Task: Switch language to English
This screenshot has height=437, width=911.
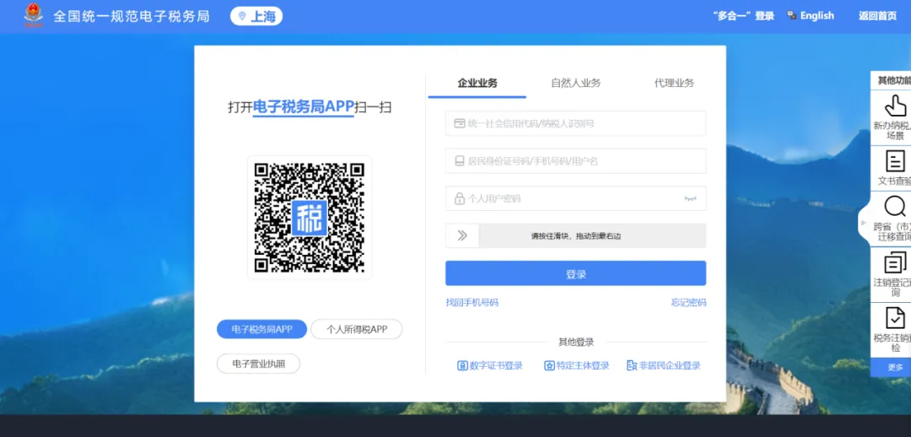Action: pos(817,16)
